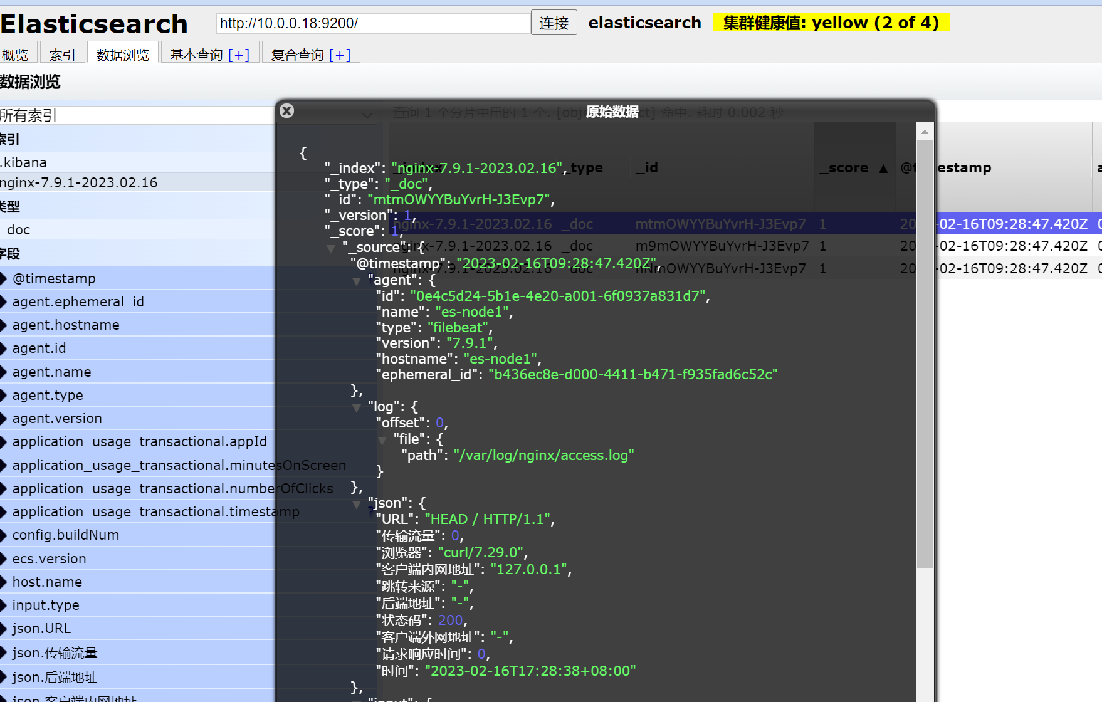Click the [+] beside 复合查询
1102x702 pixels.
click(x=339, y=55)
